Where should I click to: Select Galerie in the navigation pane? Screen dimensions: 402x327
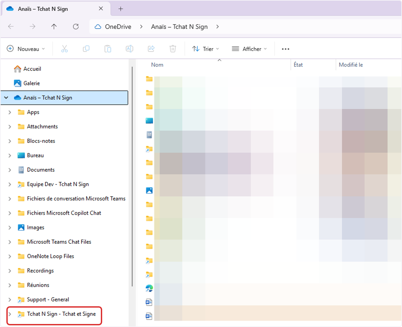(31, 83)
